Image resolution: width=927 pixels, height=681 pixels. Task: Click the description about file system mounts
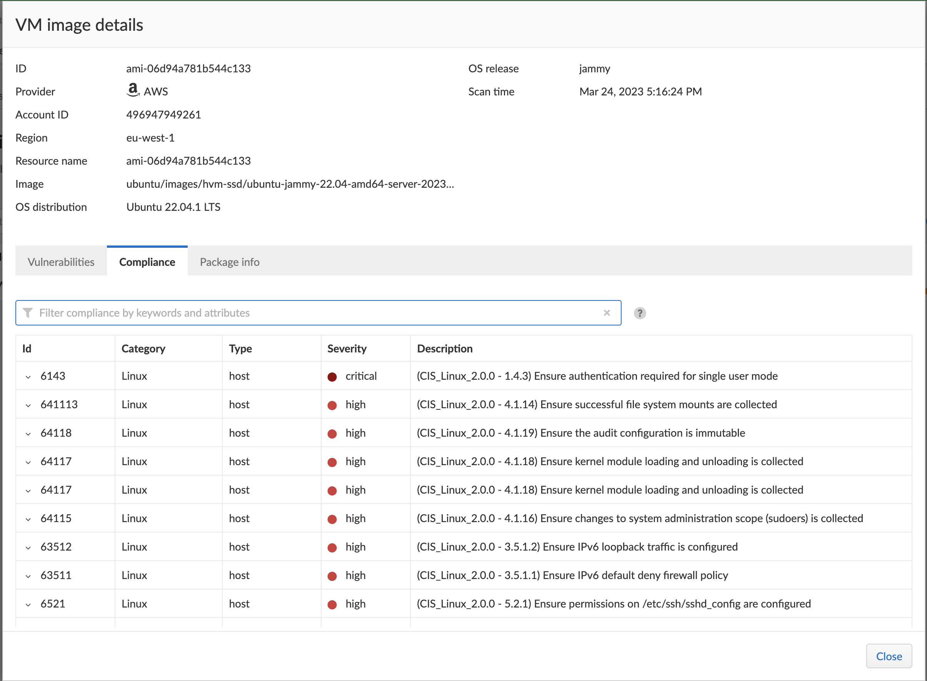pos(597,404)
